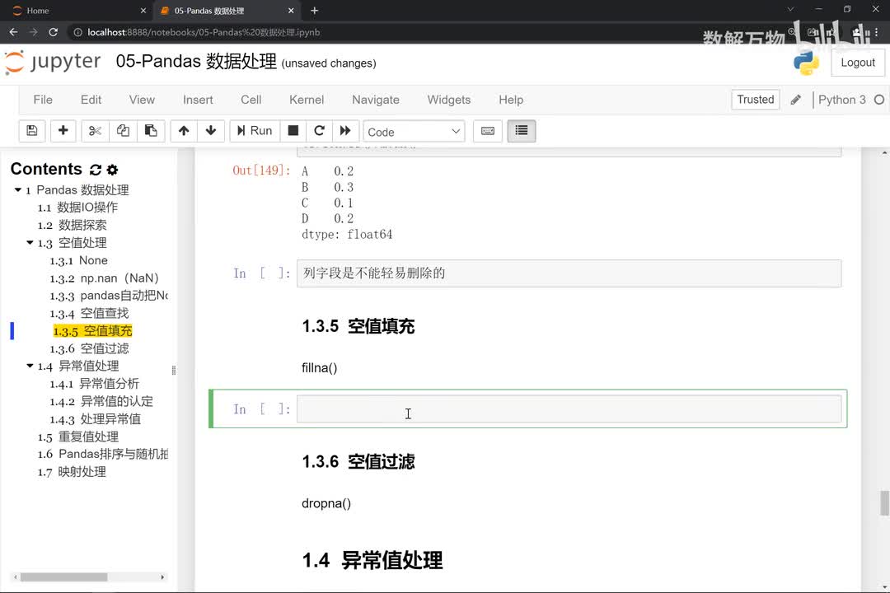This screenshot has width=890, height=593.
Task: Click the Trusted notebook button
Action: pos(756,100)
